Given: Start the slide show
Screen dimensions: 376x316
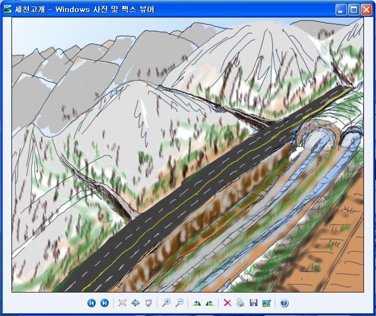Looking at the screenshot, I should click(x=148, y=303).
